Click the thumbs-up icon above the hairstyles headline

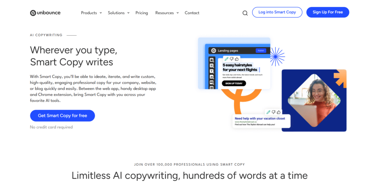click(x=237, y=59)
